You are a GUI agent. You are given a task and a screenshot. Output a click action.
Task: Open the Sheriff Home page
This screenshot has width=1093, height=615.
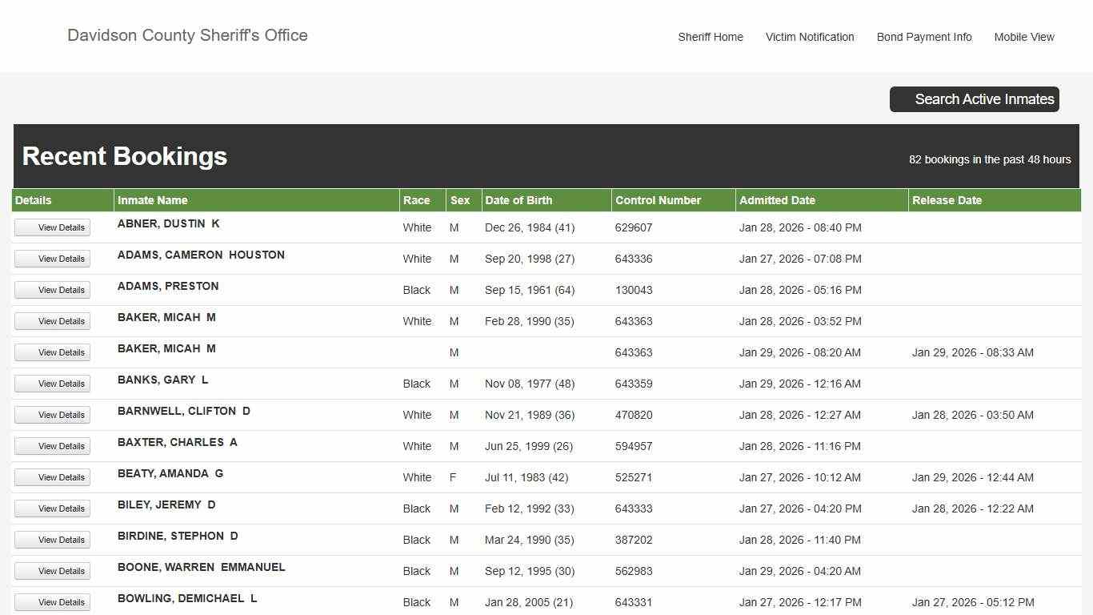pos(710,37)
